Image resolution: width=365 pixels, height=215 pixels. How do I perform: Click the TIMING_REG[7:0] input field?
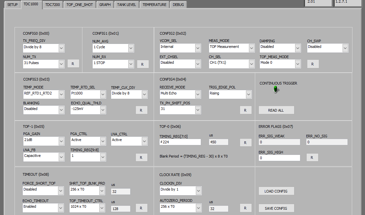pyautogui.click(x=180, y=142)
